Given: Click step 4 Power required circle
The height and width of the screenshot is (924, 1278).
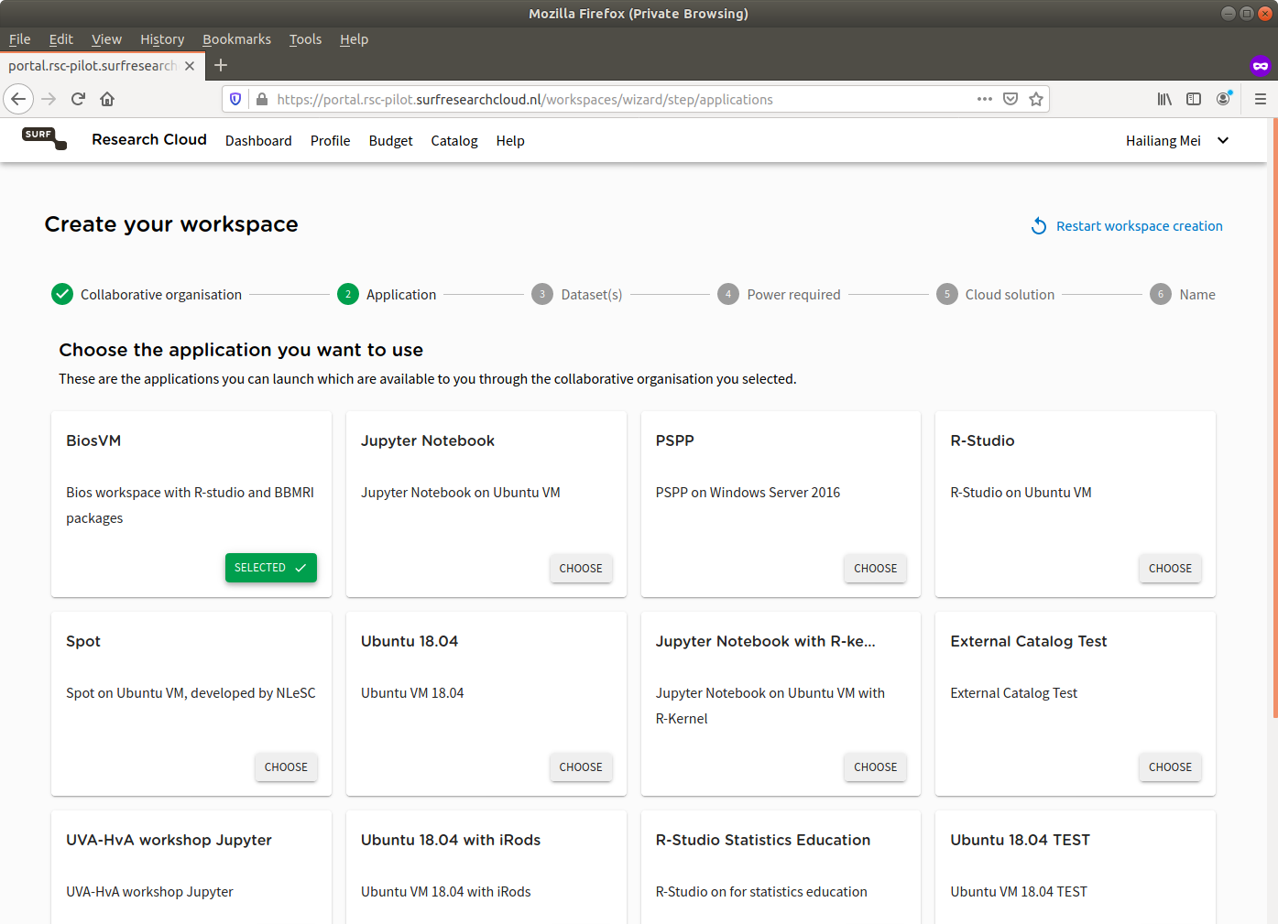Looking at the screenshot, I should (x=728, y=294).
